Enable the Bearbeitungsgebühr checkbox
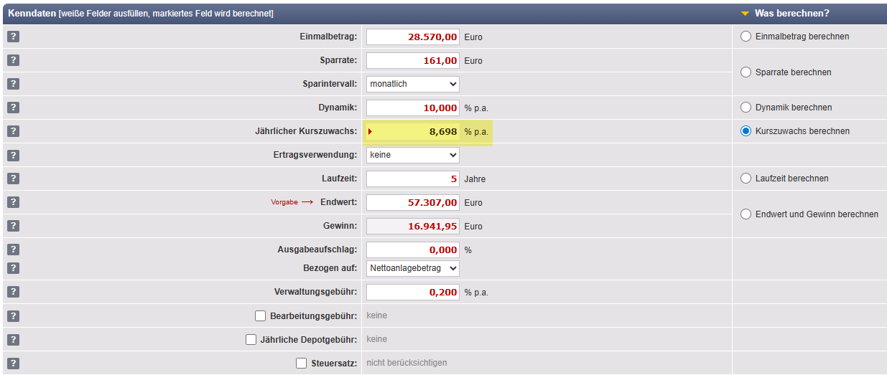 tap(261, 316)
